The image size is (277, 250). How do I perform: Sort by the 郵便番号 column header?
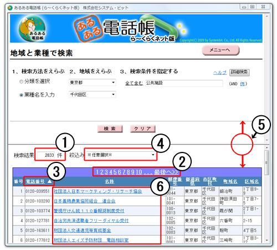(x=175, y=181)
